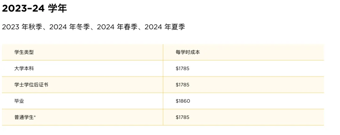The width and height of the screenshot is (340, 135).
Task: Select the 毕业 row label
Action: click(19, 101)
